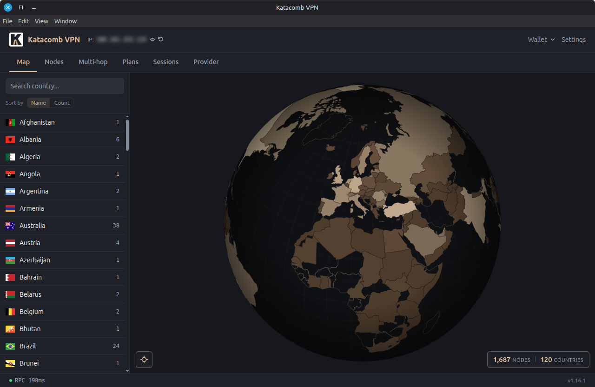The height and width of the screenshot is (387, 595).
Task: Select Belgium in the country list
Action: (x=62, y=312)
